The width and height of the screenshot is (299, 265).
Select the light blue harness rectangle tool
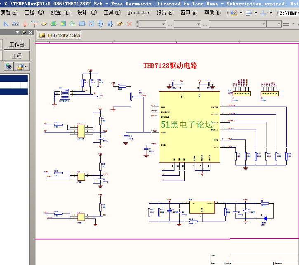82,24
